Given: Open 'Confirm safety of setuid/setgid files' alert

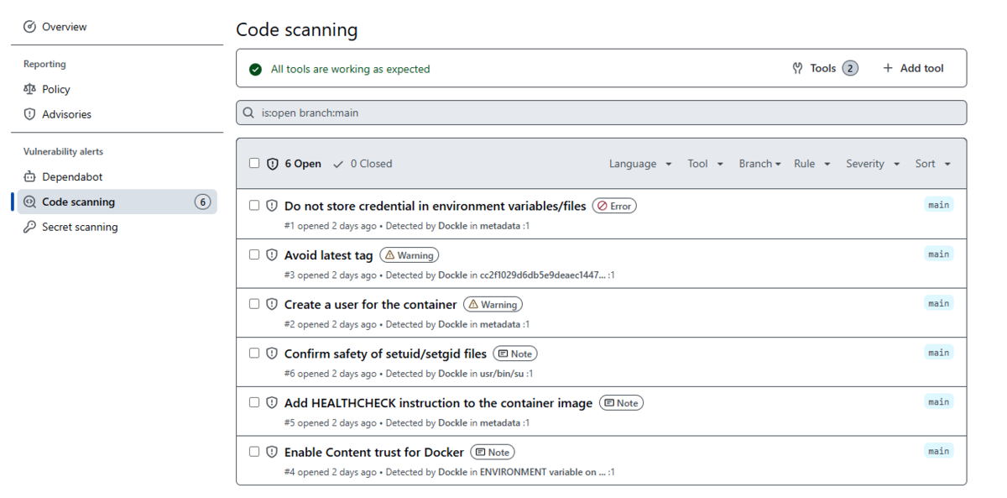Looking at the screenshot, I should 385,354.
